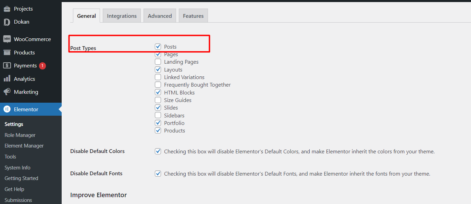Viewport: 471px width, 204px height.
Task: Click the WooCommerce logo icon
Action: pyautogui.click(x=7, y=39)
